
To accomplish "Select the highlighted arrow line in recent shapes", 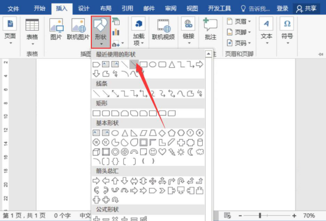I will 134,64.
